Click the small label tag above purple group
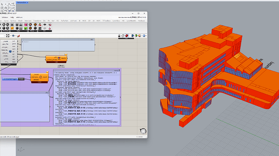279x156 pixels. pos(61,66)
